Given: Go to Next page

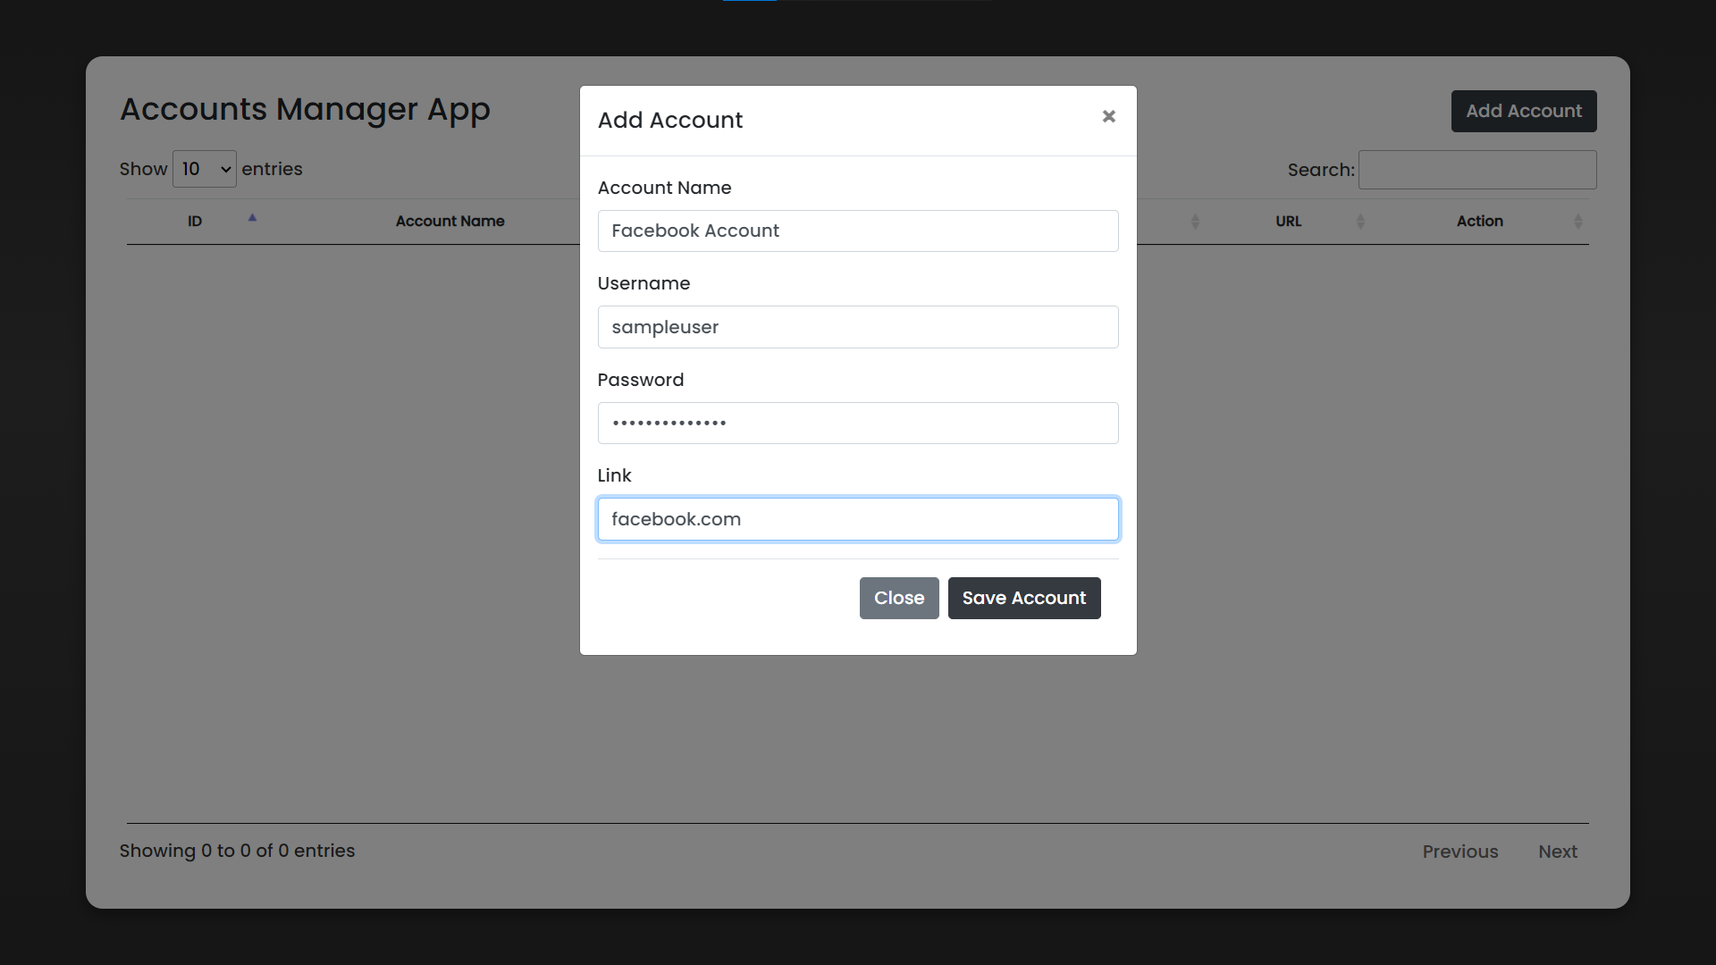Looking at the screenshot, I should pyautogui.click(x=1558, y=852).
